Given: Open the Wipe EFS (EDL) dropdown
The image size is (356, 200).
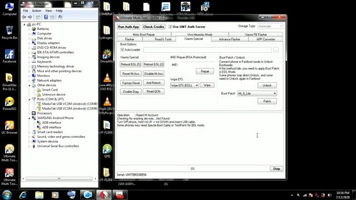Looking at the screenshot, I should click(185, 85).
